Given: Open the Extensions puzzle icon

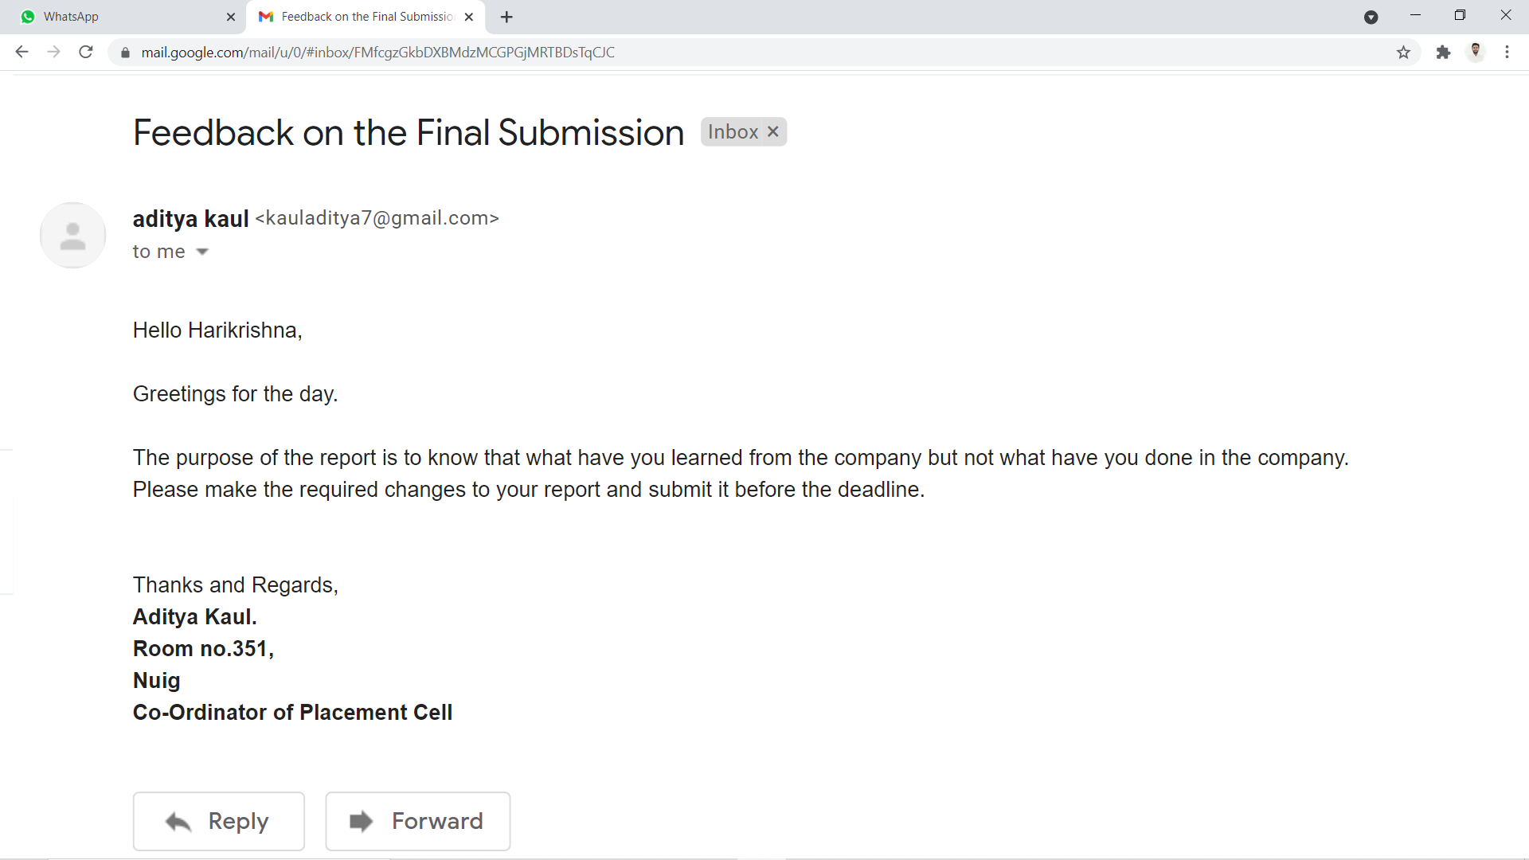Looking at the screenshot, I should [1443, 53].
